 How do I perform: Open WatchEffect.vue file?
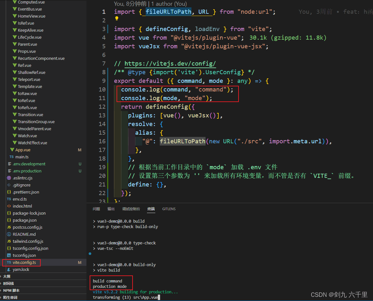click(x=32, y=143)
